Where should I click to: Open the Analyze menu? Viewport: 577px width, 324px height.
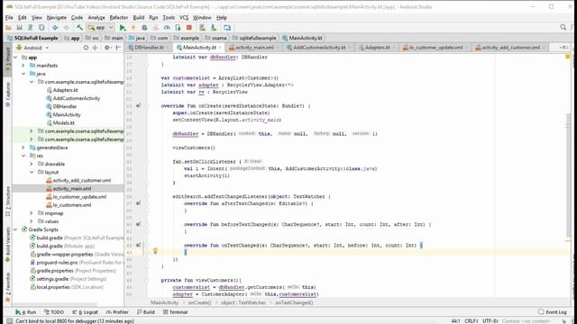coord(96,17)
